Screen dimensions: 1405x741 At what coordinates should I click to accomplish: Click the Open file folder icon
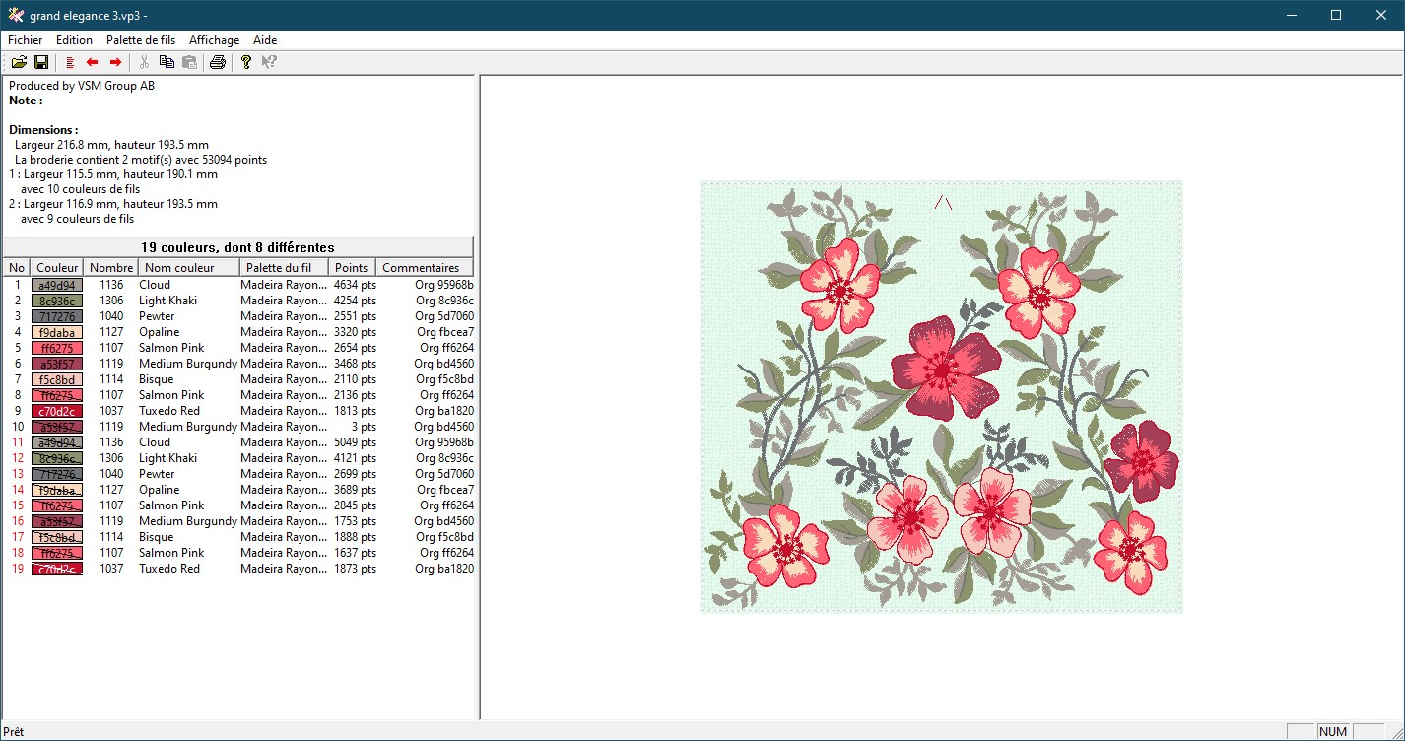tap(19, 62)
